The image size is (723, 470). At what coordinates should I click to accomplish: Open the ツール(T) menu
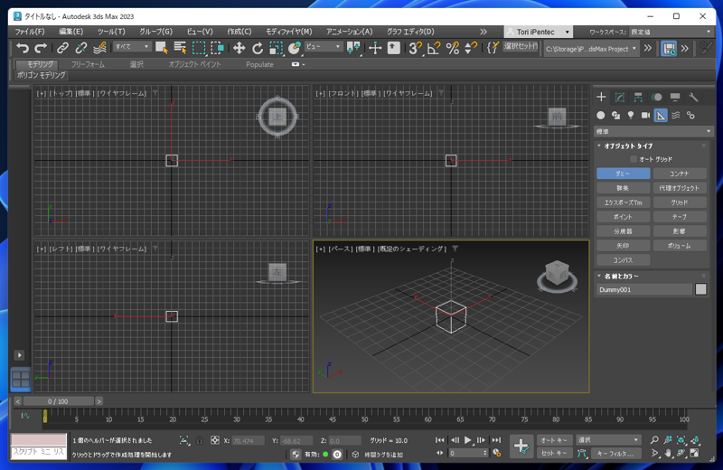[111, 32]
